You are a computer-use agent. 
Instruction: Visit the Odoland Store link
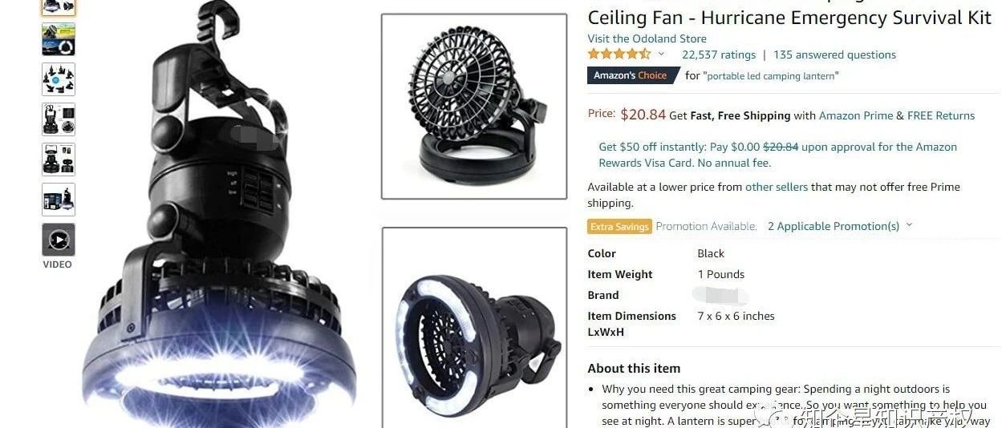click(647, 38)
